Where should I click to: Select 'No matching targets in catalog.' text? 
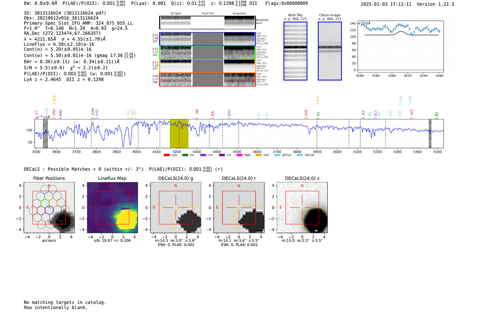[x=65, y=302]
